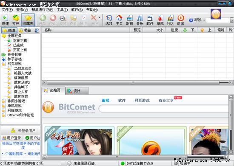The width and height of the screenshot is (234, 166).
Task: Open 二战总动员 game entry
Action: tap(23, 69)
